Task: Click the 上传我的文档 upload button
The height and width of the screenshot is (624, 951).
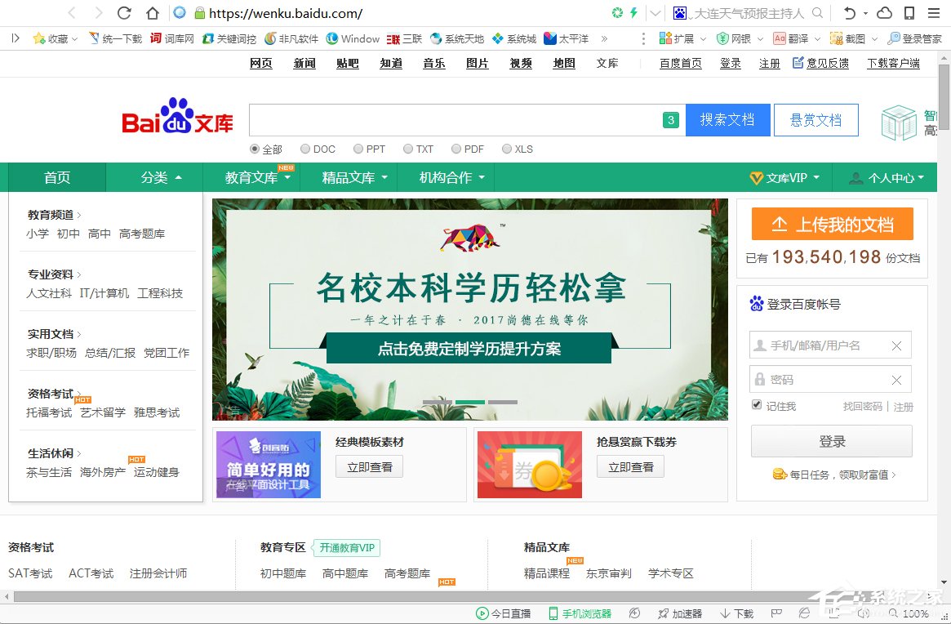Action: 832,223
